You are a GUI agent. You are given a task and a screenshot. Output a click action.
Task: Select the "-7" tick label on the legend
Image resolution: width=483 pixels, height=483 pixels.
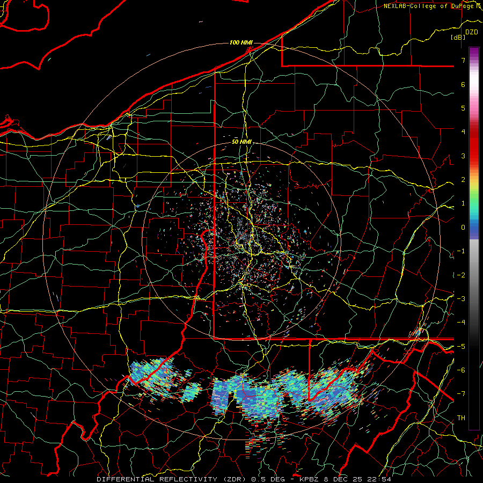[461, 394]
